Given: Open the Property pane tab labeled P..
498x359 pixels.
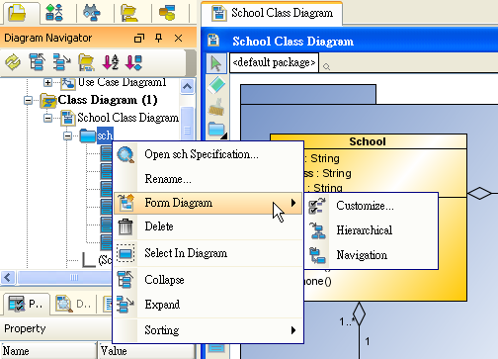Looking at the screenshot, I should tap(26, 304).
